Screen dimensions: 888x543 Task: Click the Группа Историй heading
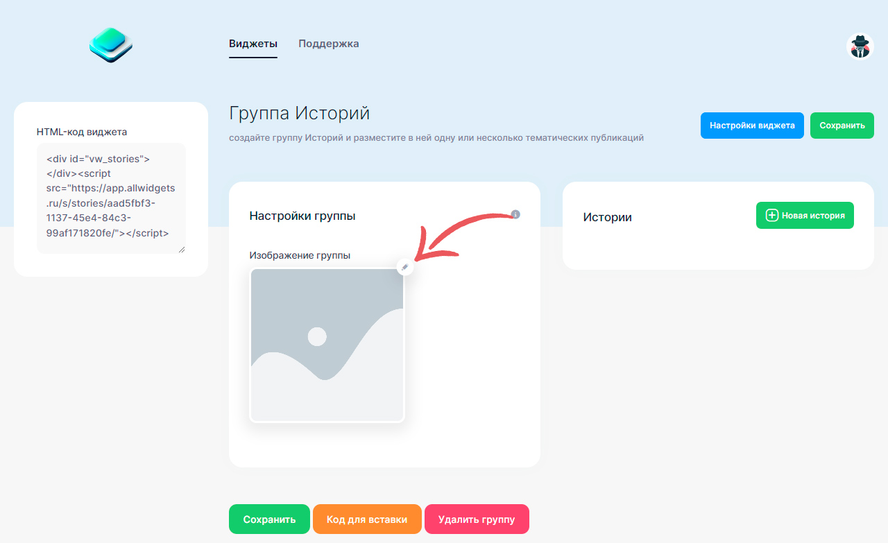pos(300,113)
